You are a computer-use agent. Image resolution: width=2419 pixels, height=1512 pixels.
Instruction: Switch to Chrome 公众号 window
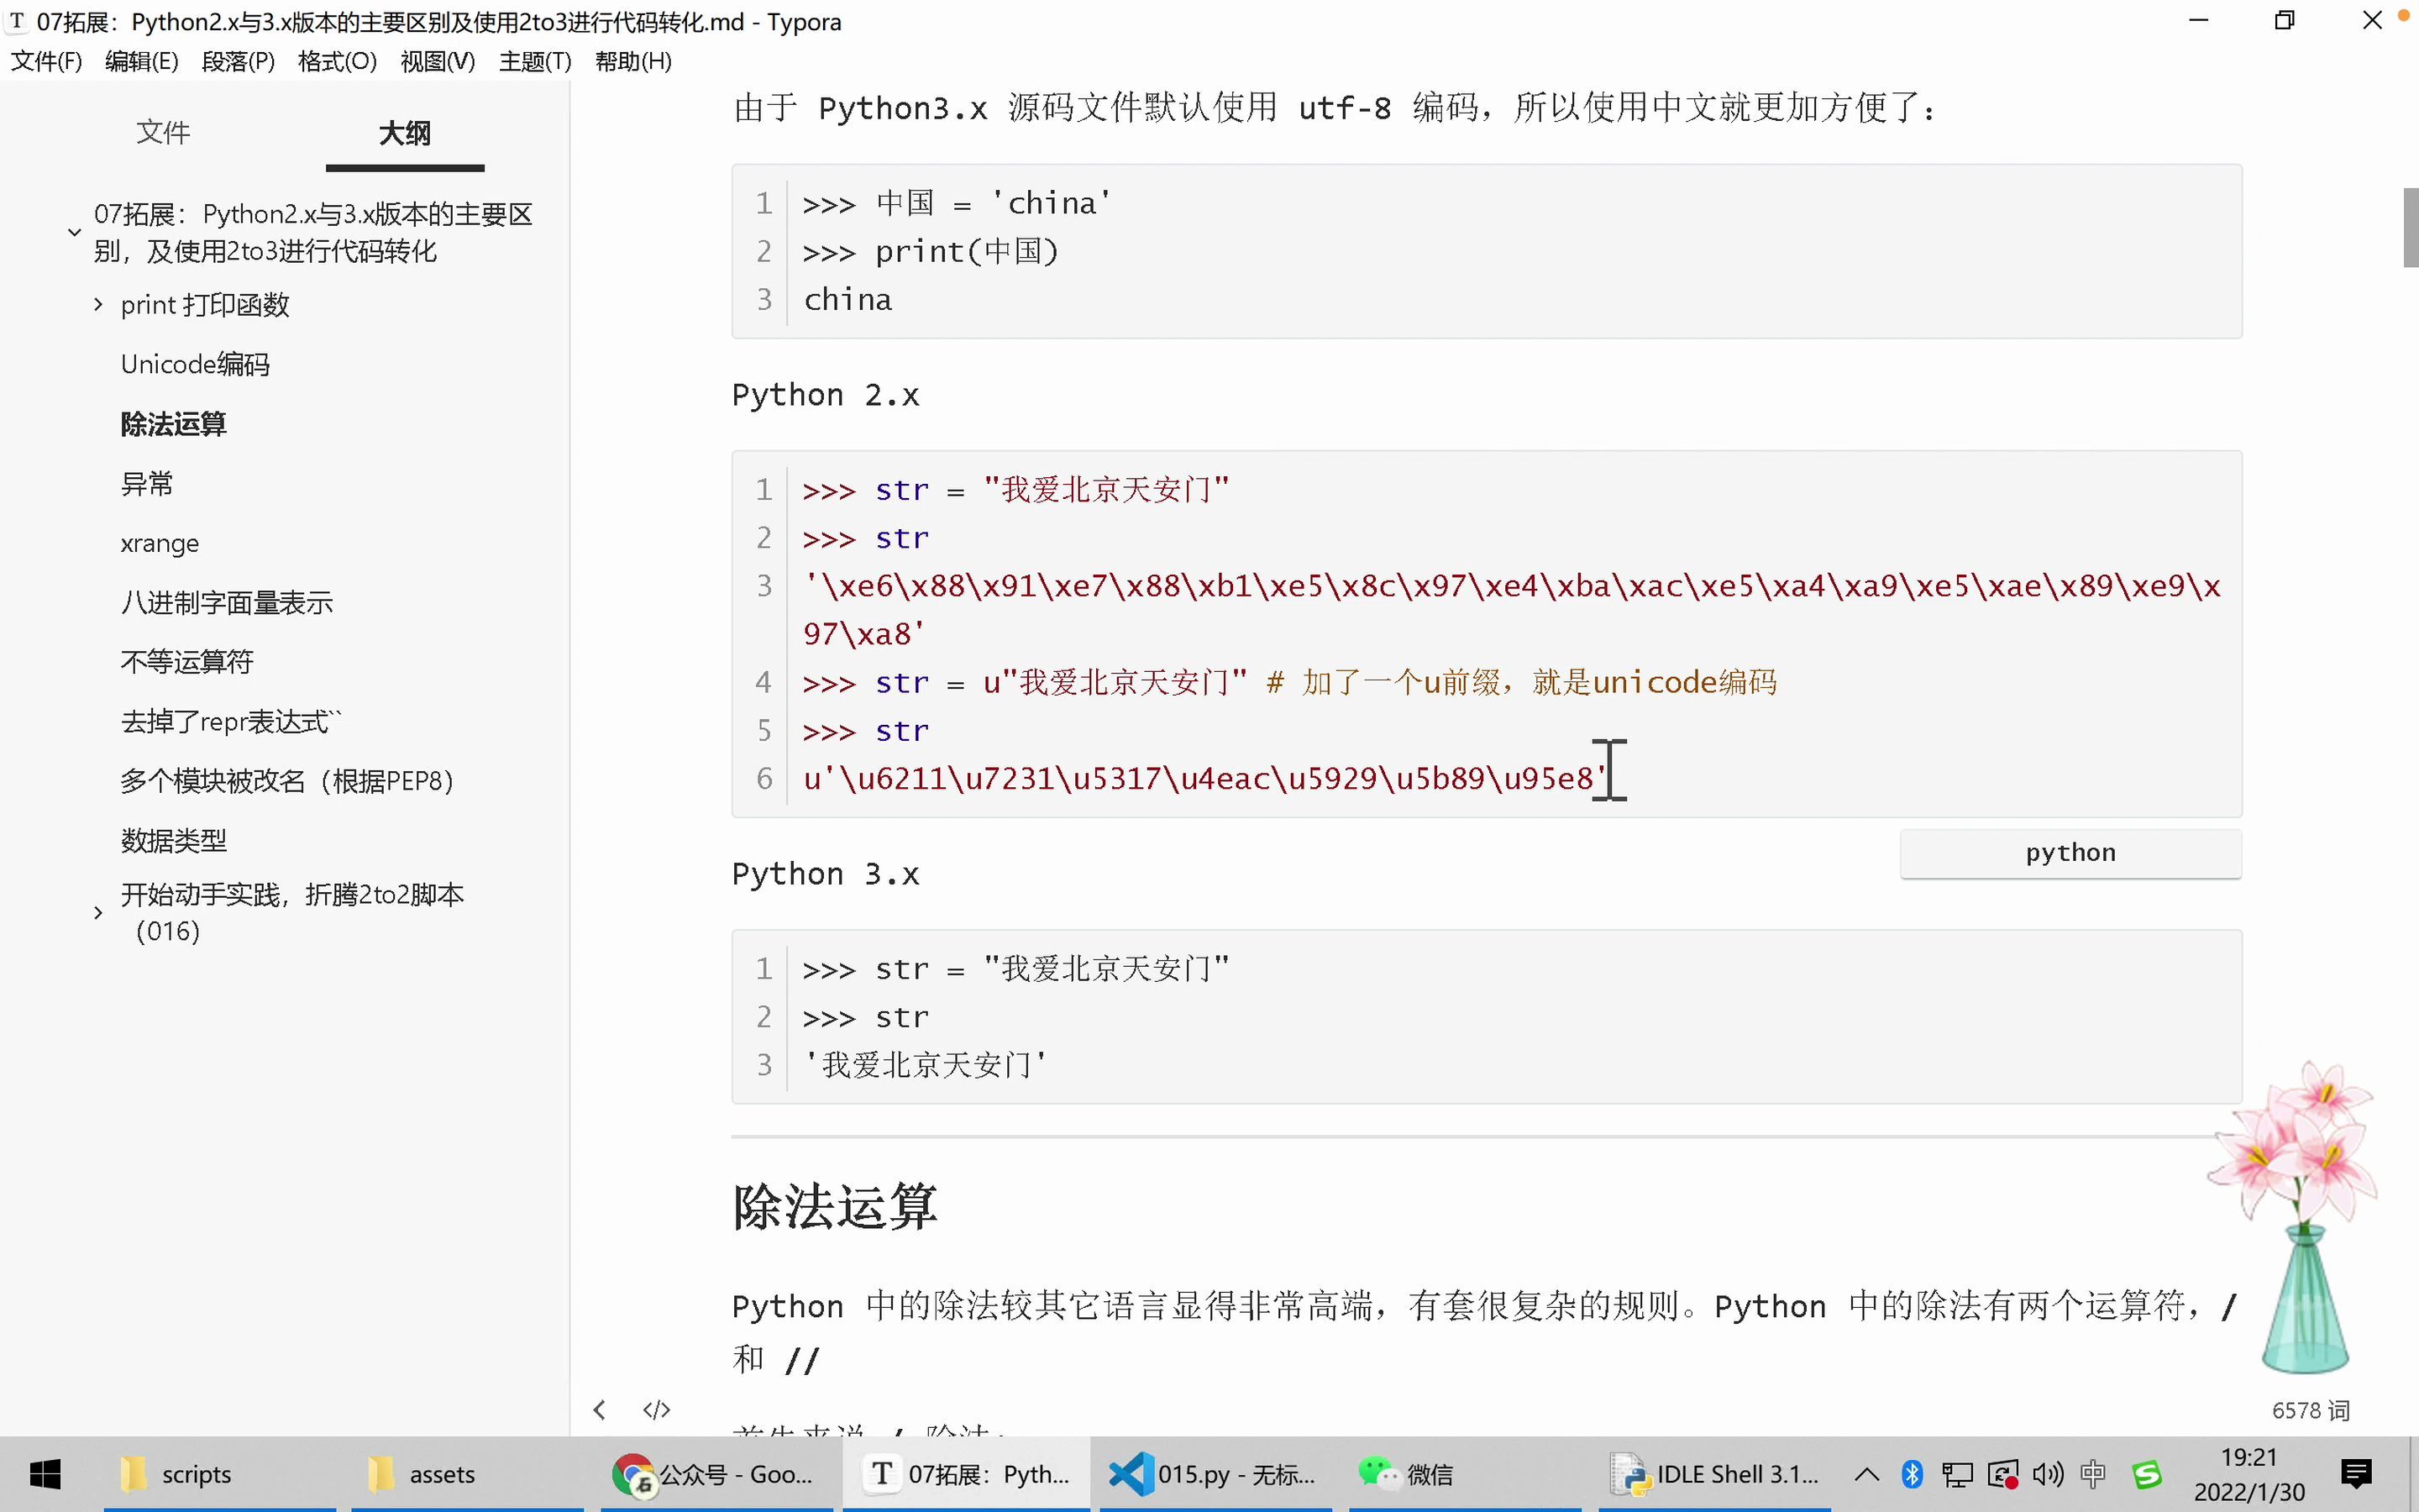click(x=716, y=1474)
